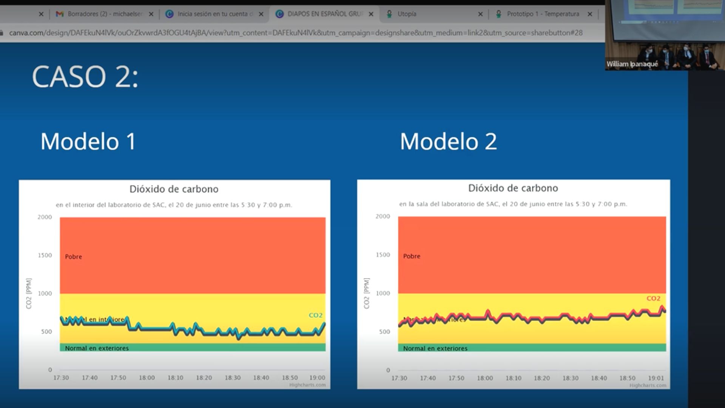This screenshot has width=725, height=408.
Task: Click the Utopía tab favicon icon
Action: tap(389, 14)
